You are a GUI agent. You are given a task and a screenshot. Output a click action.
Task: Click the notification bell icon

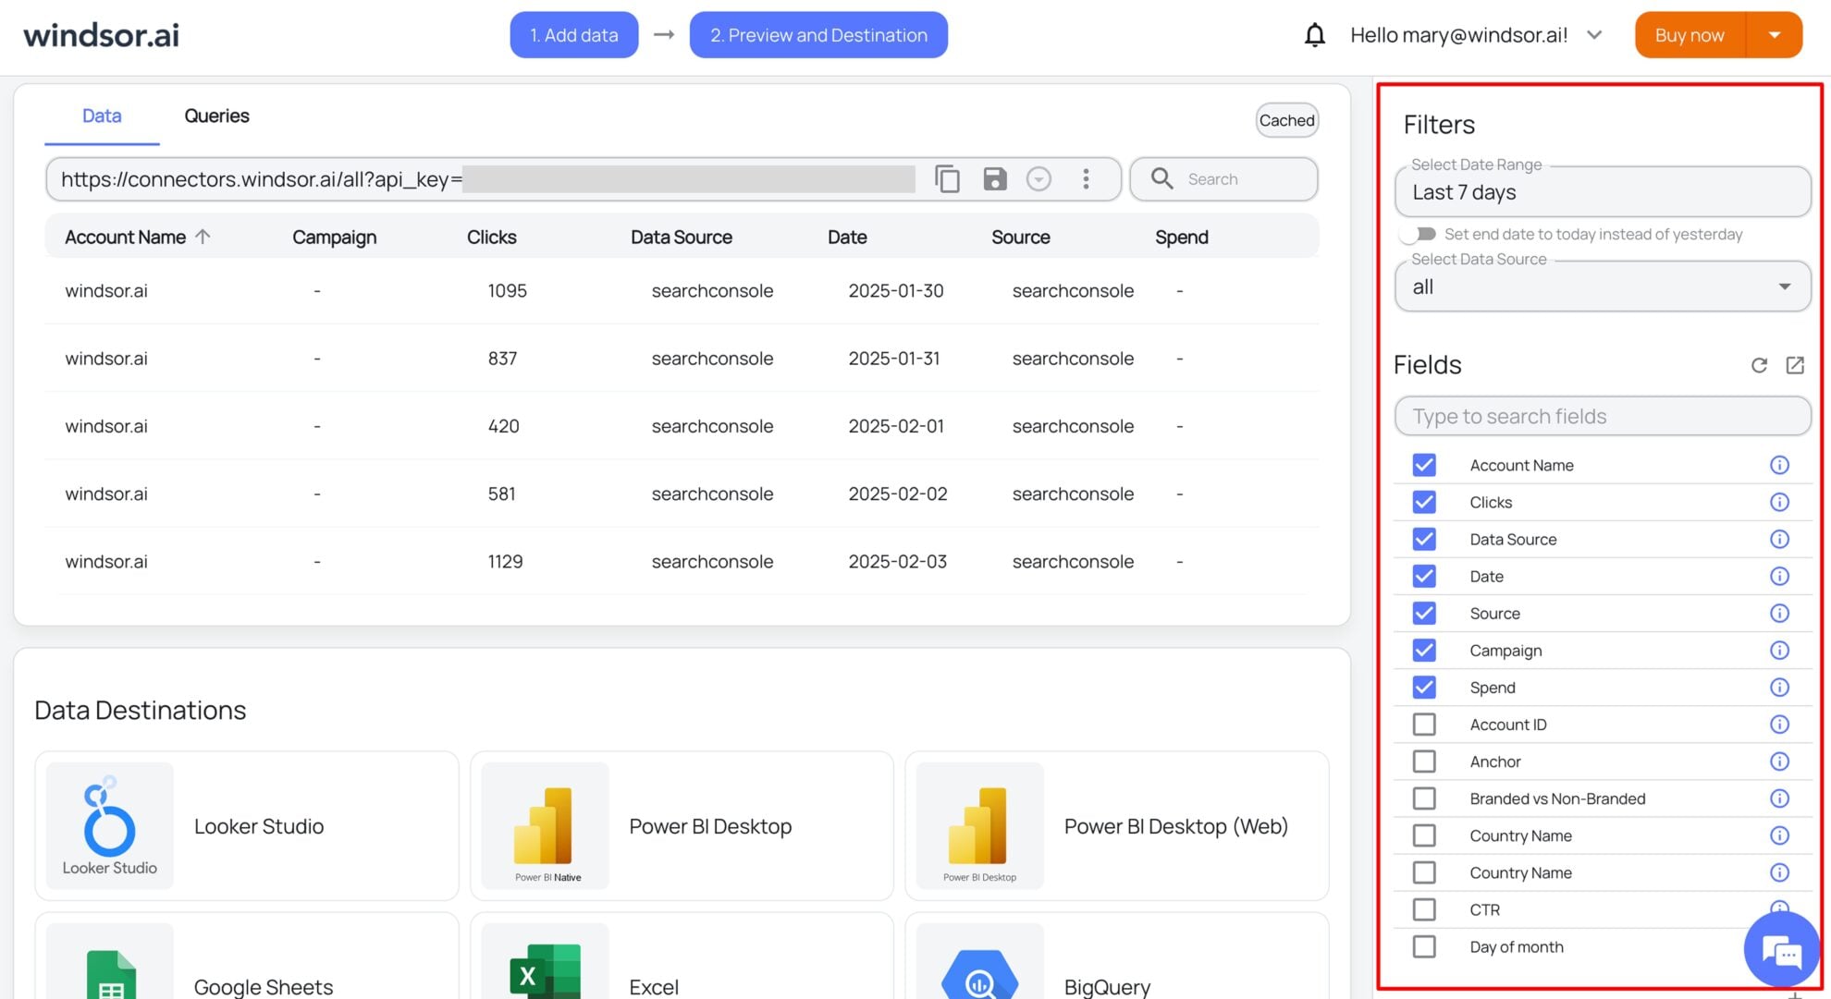[x=1314, y=34]
